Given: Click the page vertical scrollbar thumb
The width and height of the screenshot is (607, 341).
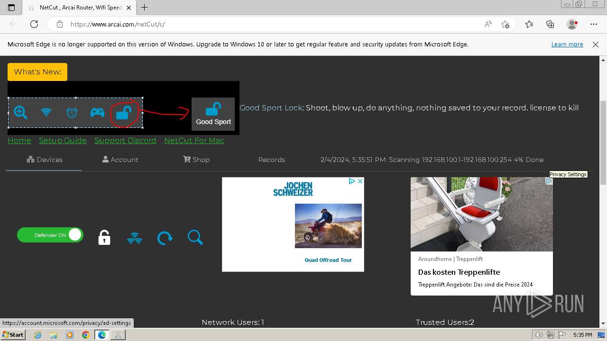Looking at the screenshot, I should pyautogui.click(x=603, y=142).
